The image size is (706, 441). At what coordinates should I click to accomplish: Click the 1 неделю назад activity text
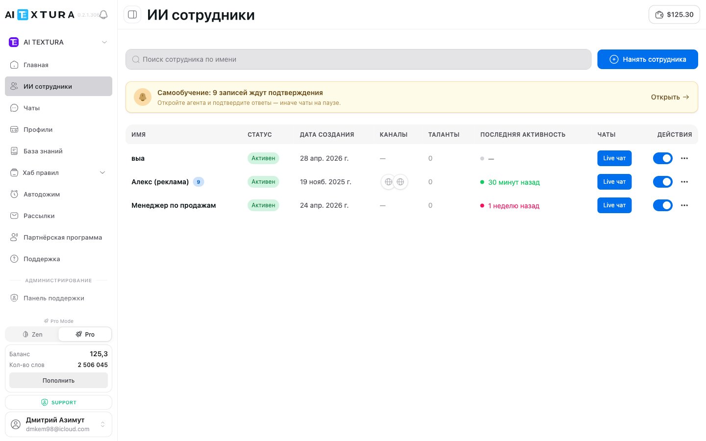514,206
